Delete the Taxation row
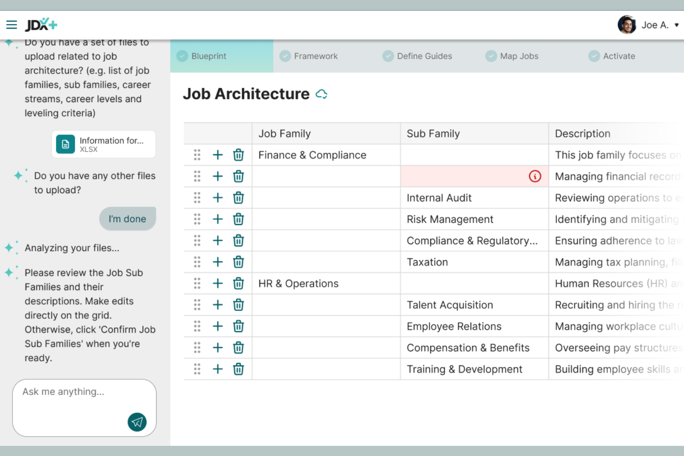Viewport: 684px width, 456px height. point(238,262)
